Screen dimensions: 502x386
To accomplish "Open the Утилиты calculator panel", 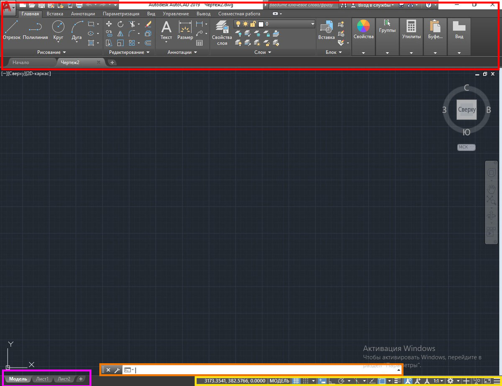I will click(412, 36).
